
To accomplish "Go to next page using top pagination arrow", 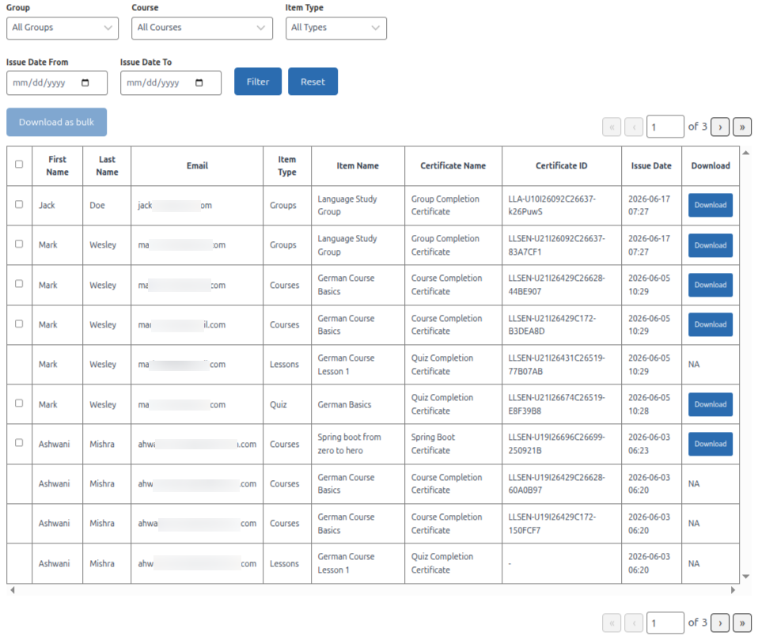I will [x=720, y=127].
